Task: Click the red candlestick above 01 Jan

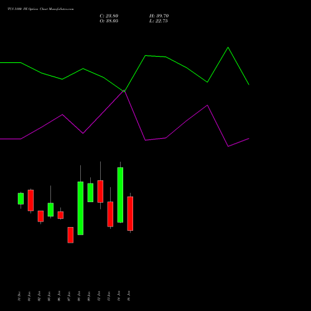Action: tap(30, 200)
